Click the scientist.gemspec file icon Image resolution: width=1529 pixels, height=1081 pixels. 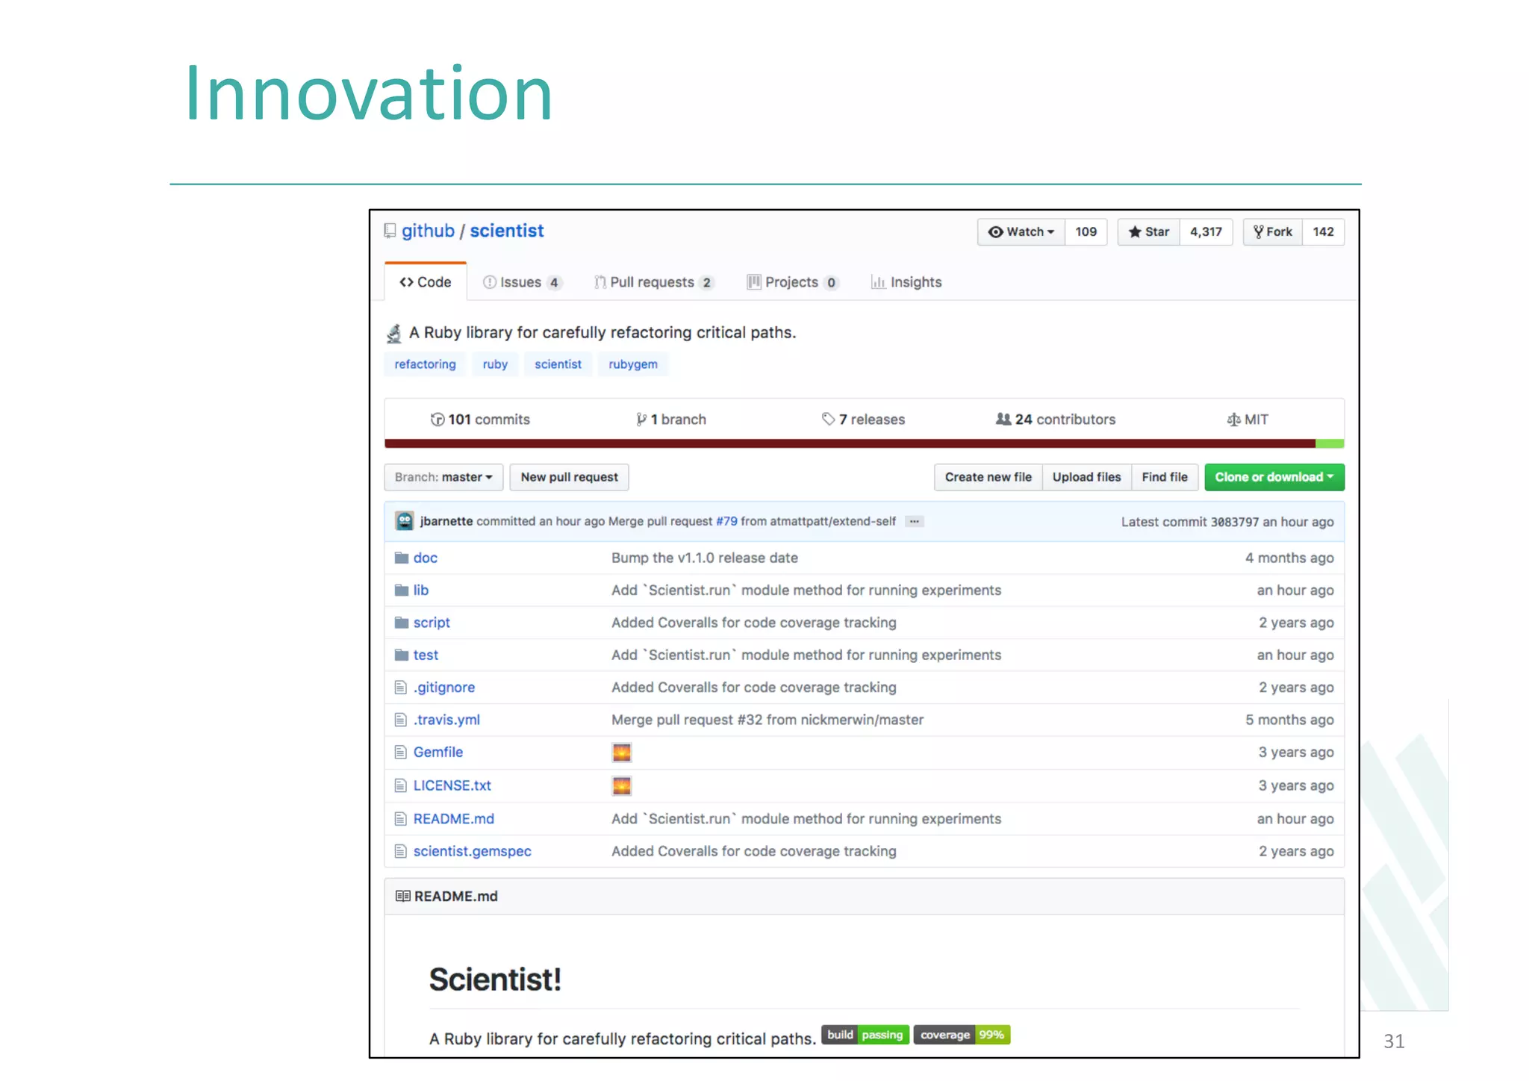pyautogui.click(x=401, y=851)
